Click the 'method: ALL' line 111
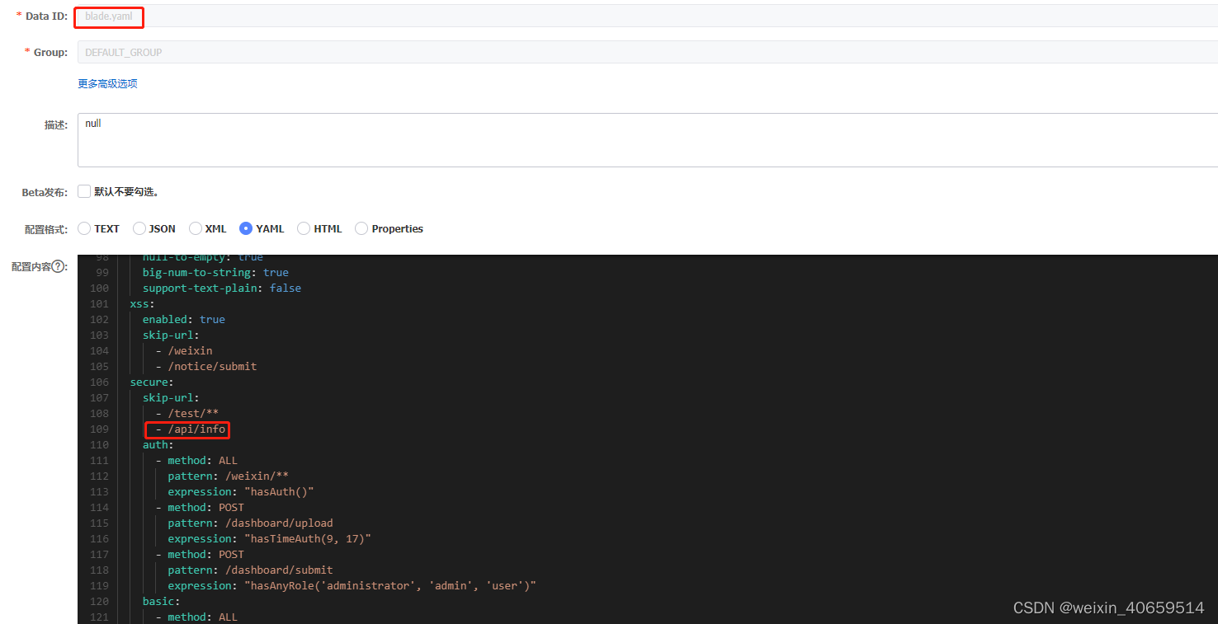This screenshot has width=1218, height=624. [x=196, y=460]
